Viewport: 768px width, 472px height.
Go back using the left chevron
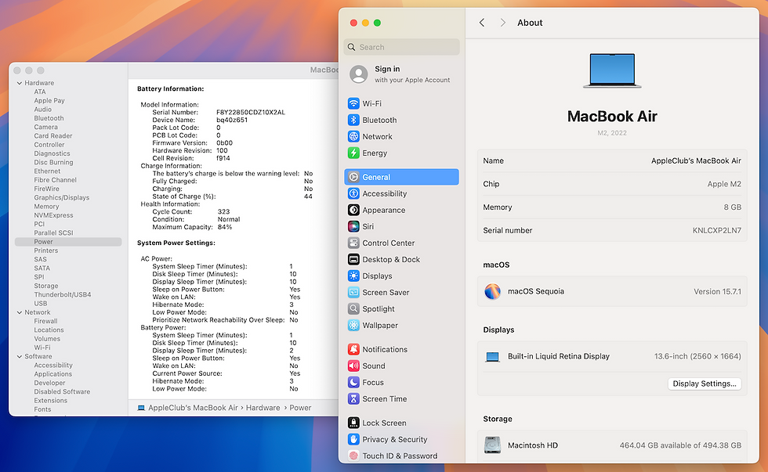482,23
